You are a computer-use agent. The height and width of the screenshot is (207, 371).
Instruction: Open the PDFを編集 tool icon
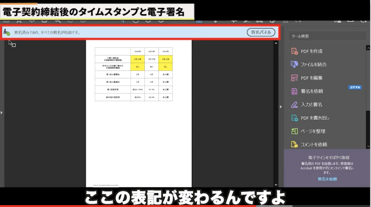point(294,78)
